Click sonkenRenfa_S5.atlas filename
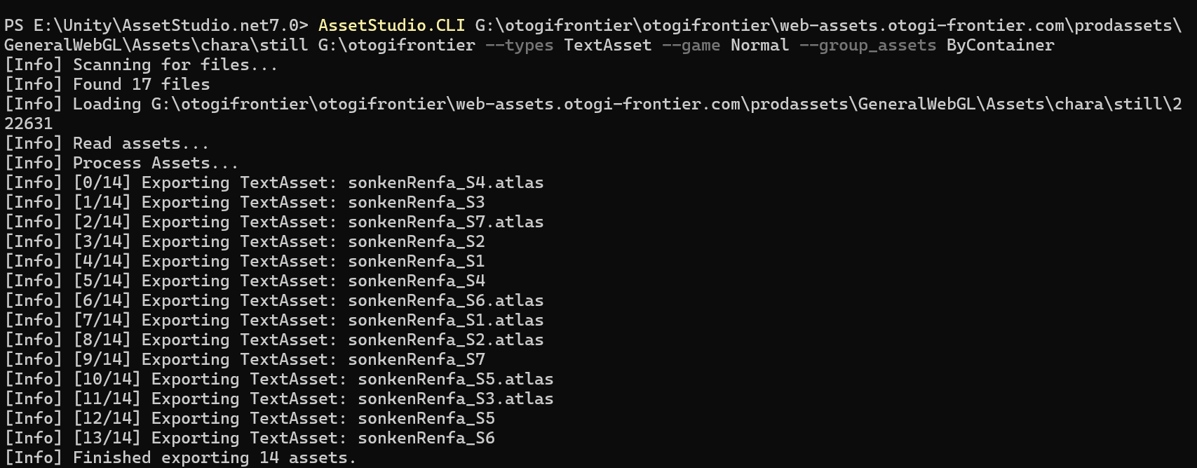The image size is (1197, 468). [x=456, y=379]
